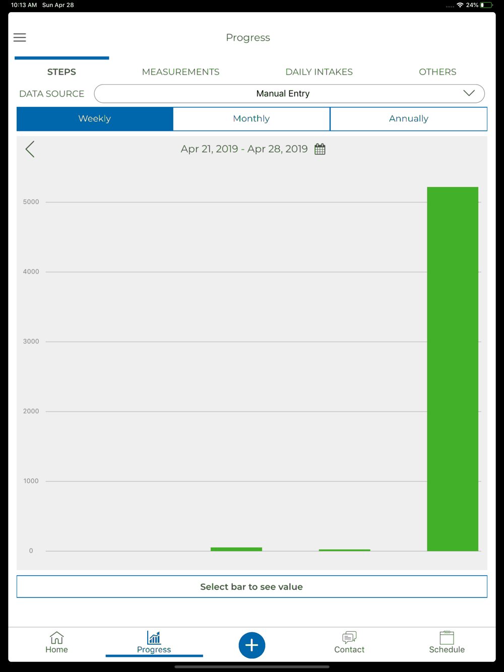The image size is (504, 672).
Task: Open the Manual Entry data source dropdown
Action: (289, 94)
